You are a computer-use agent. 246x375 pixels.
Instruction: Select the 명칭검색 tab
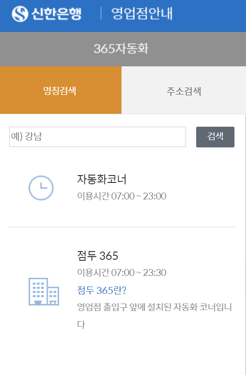60,90
